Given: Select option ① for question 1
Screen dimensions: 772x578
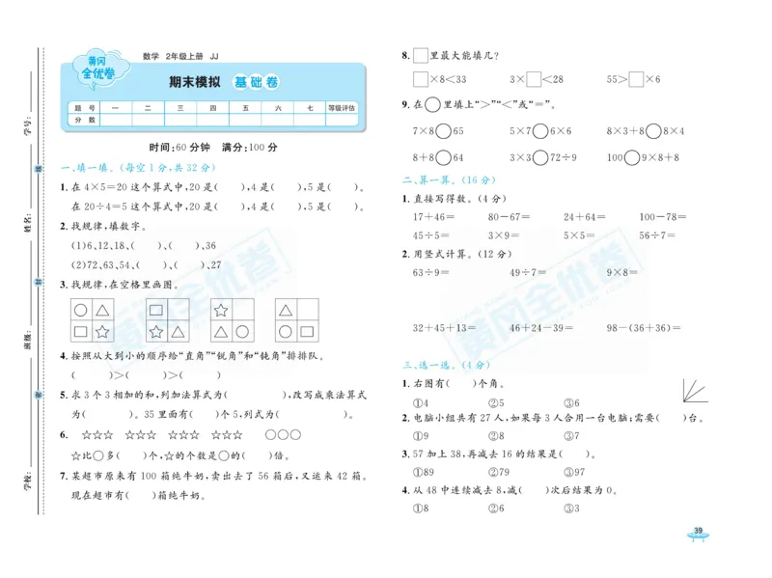Looking at the screenshot, I should tap(418, 402).
